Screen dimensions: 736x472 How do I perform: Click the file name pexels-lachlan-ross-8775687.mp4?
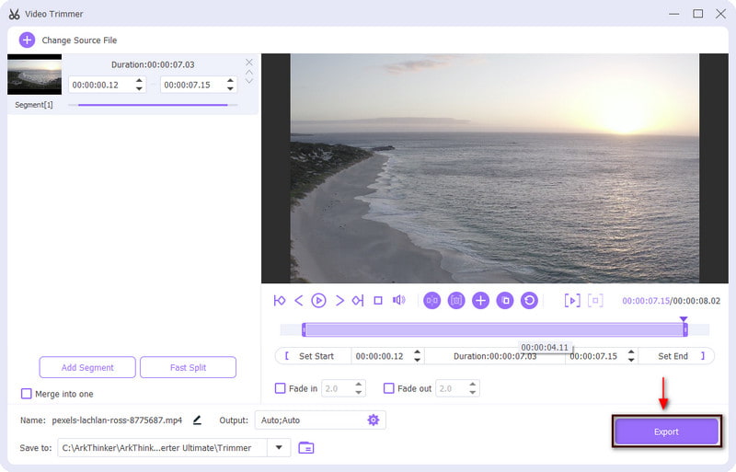117,420
